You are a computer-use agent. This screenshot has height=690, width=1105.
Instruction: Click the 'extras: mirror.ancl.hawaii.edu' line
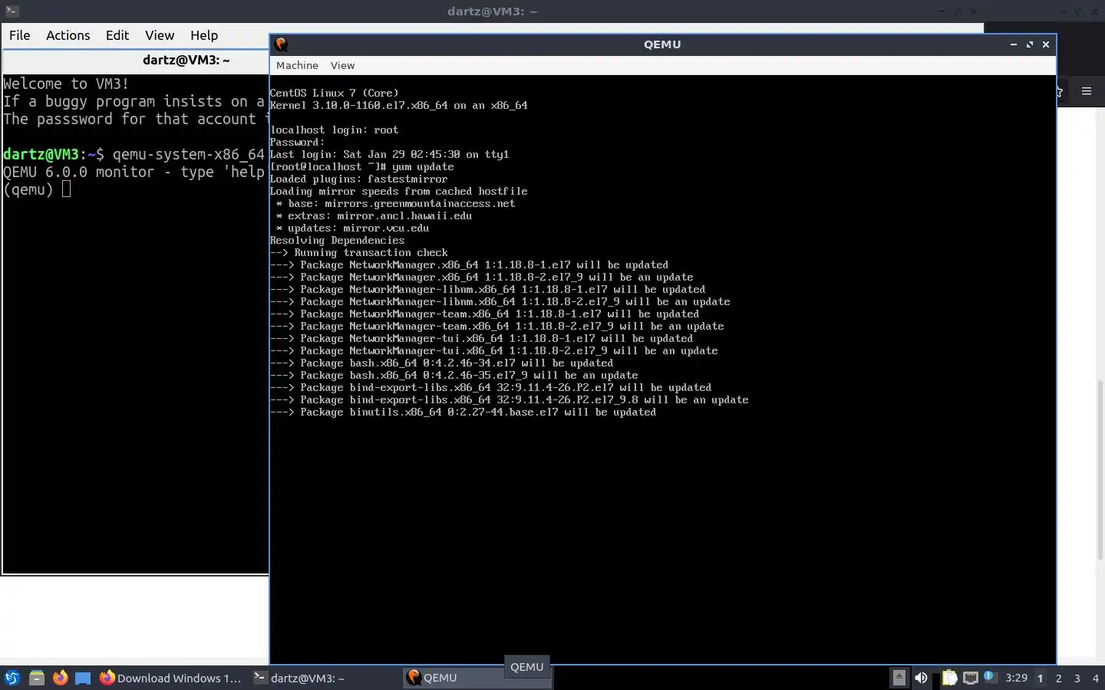374,215
